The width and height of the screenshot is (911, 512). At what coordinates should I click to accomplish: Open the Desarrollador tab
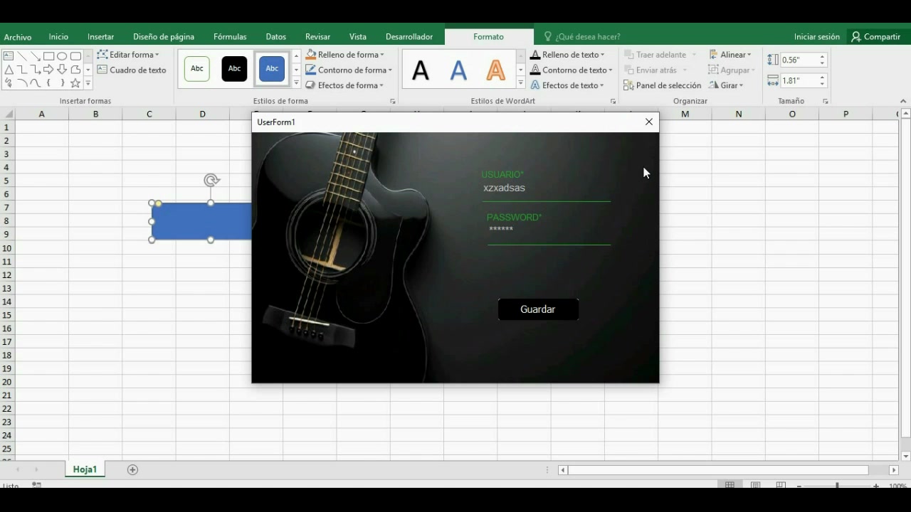[x=409, y=36]
